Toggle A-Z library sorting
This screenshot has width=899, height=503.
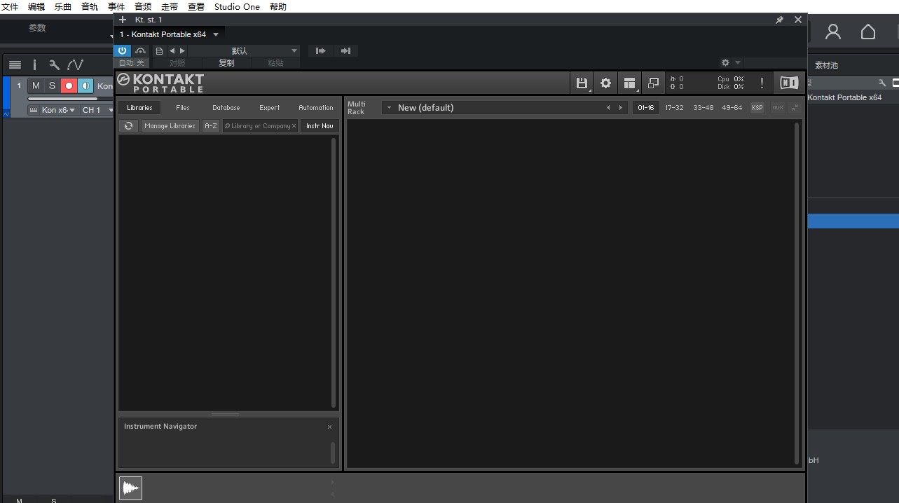tap(211, 126)
